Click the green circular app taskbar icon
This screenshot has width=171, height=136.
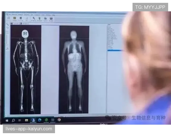46,120
